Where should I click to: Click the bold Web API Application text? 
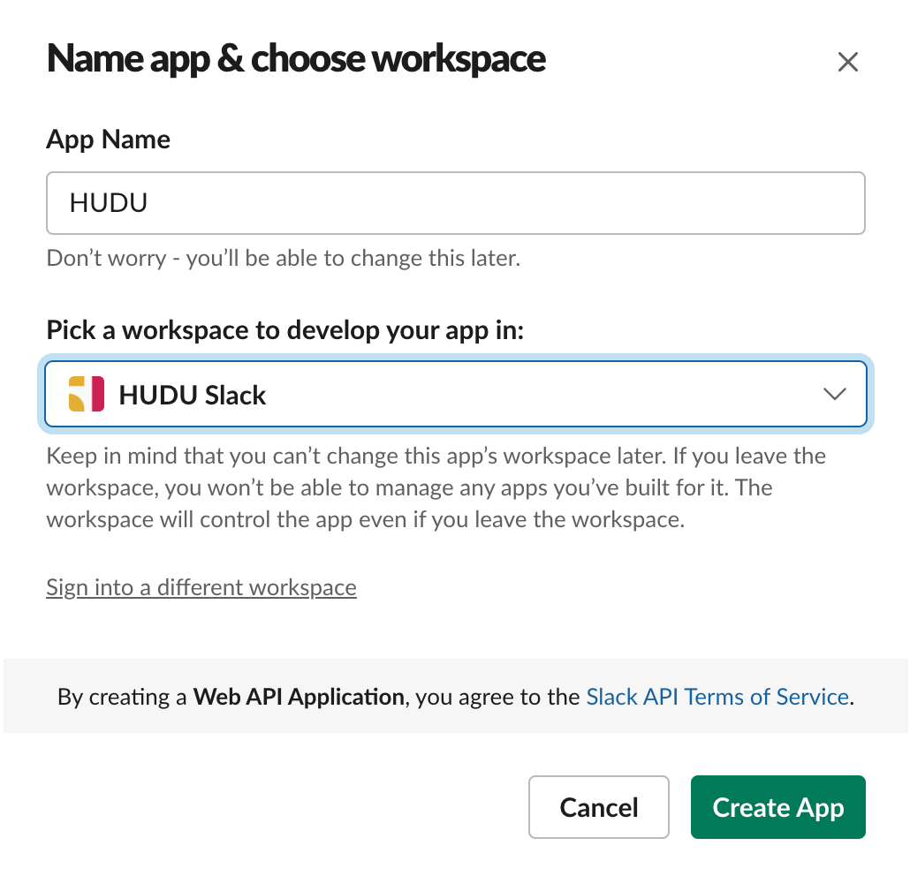pyautogui.click(x=299, y=697)
